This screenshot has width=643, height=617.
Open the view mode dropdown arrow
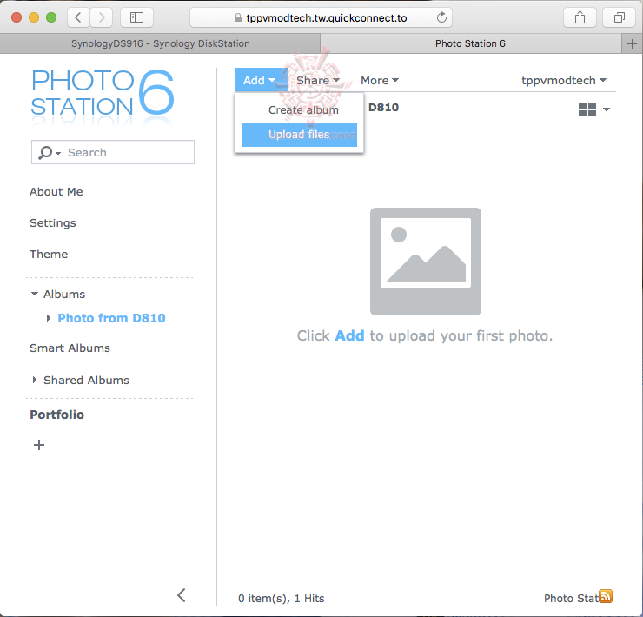click(x=607, y=109)
